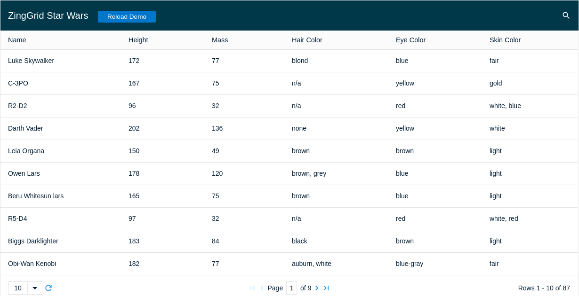Go to the first page icon
Screen dimensions: 579x296
(253, 288)
